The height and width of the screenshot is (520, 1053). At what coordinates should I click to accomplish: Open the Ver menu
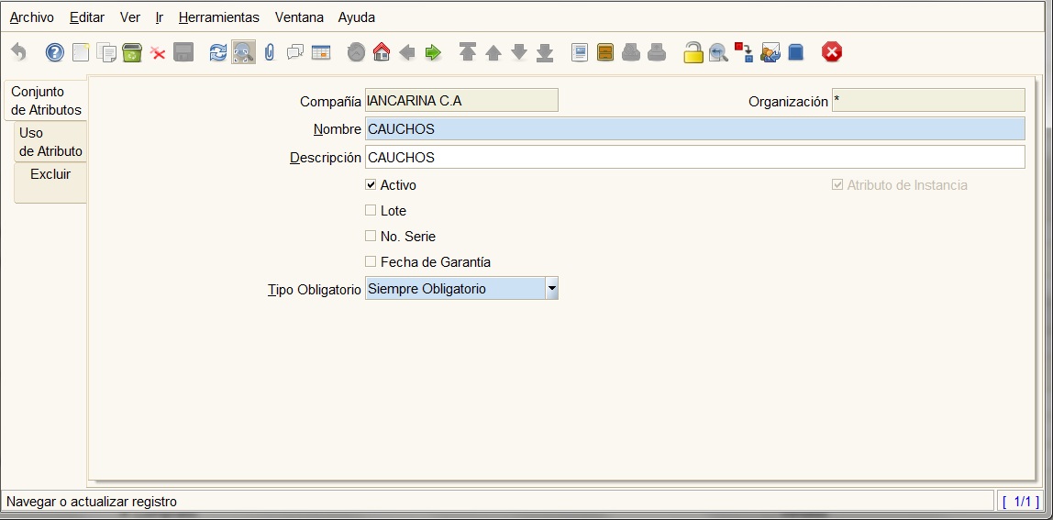pos(130,17)
